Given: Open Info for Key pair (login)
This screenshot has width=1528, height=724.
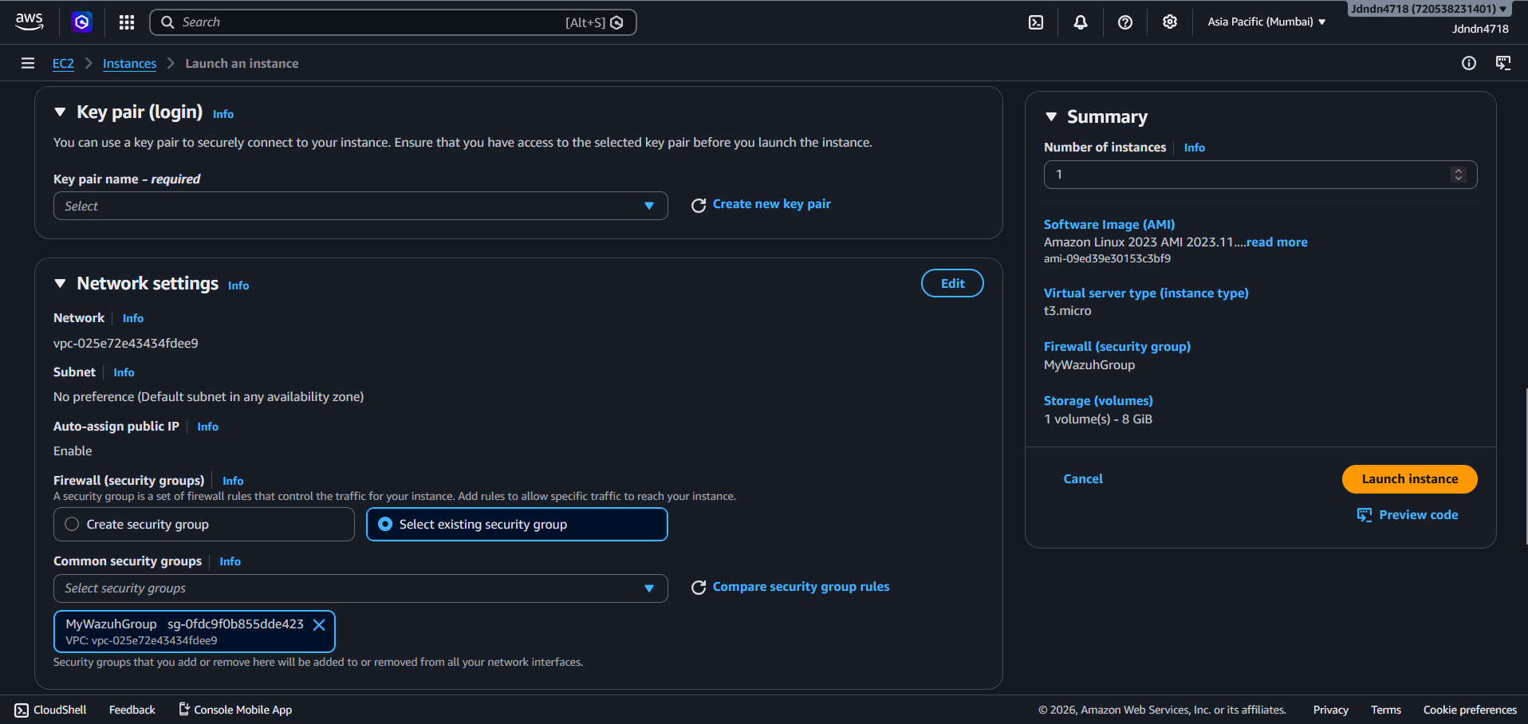Looking at the screenshot, I should coord(223,114).
